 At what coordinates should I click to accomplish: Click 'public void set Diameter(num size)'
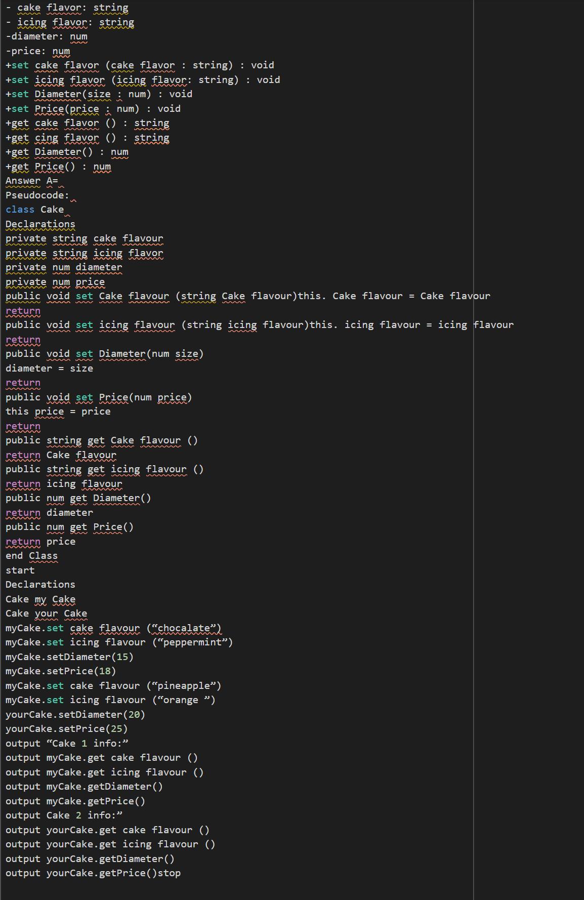pyautogui.click(x=105, y=354)
